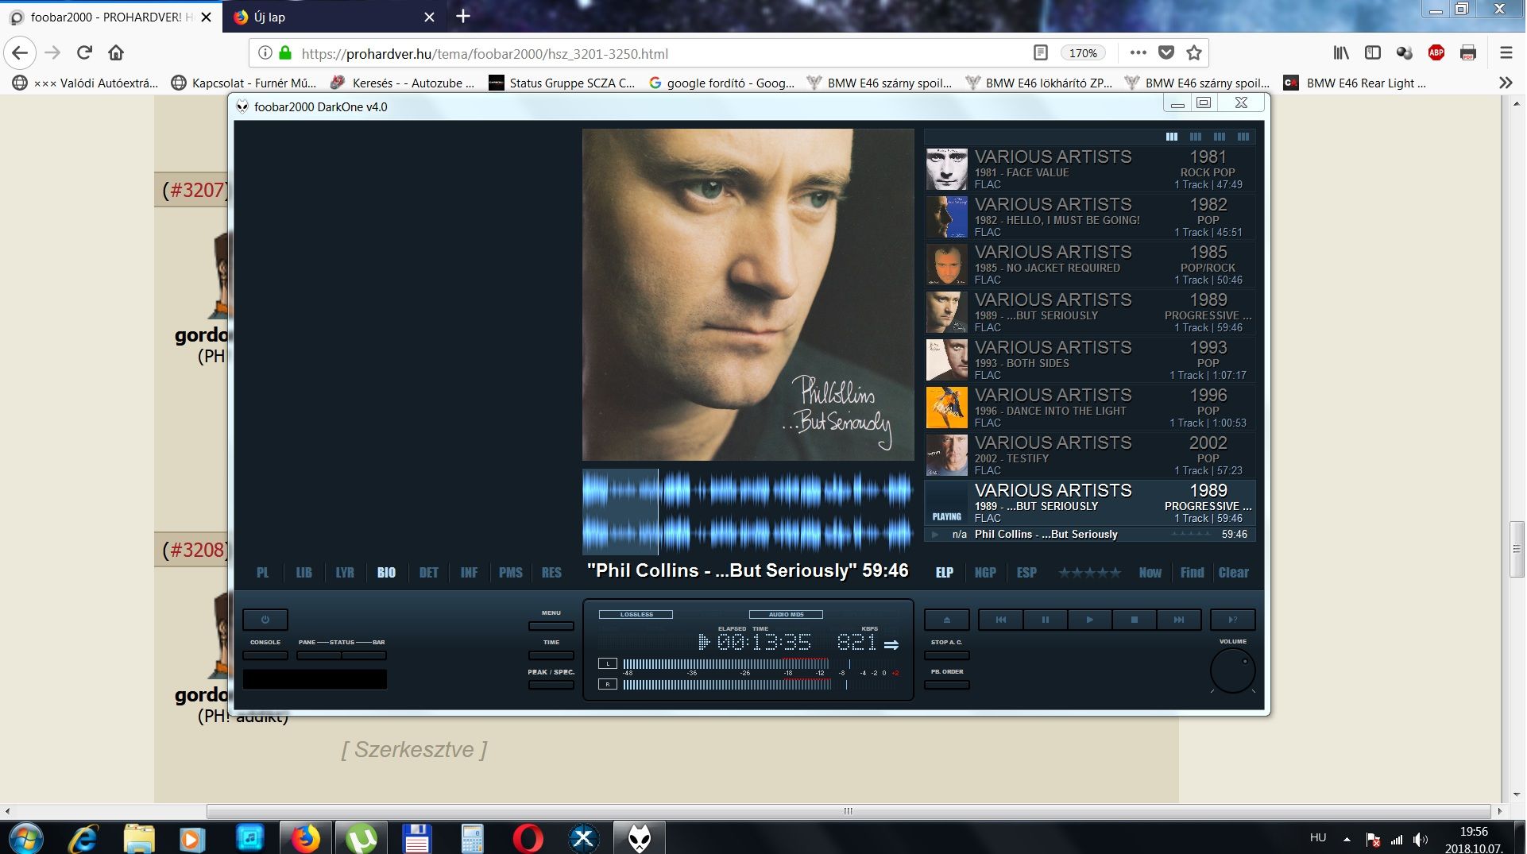Click the foobar2000 icon in taskbar
This screenshot has width=1527, height=854.
point(640,838)
